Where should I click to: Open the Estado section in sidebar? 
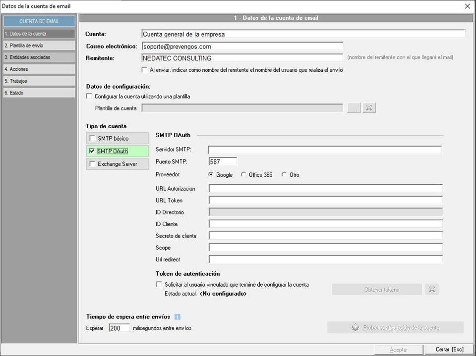(39, 93)
